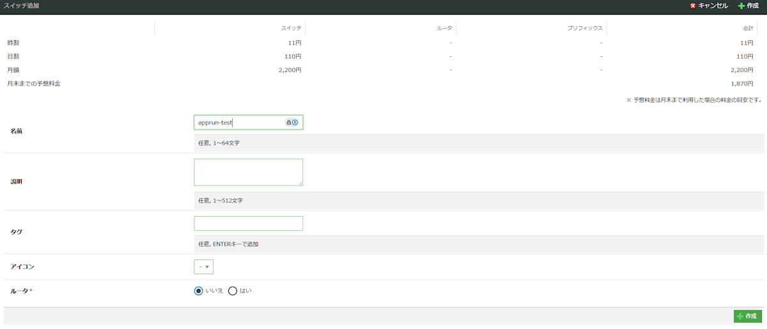The height and width of the screenshot is (329, 767).
Task: Click 2,200円 in the スイッチ column
Action: tap(290, 70)
